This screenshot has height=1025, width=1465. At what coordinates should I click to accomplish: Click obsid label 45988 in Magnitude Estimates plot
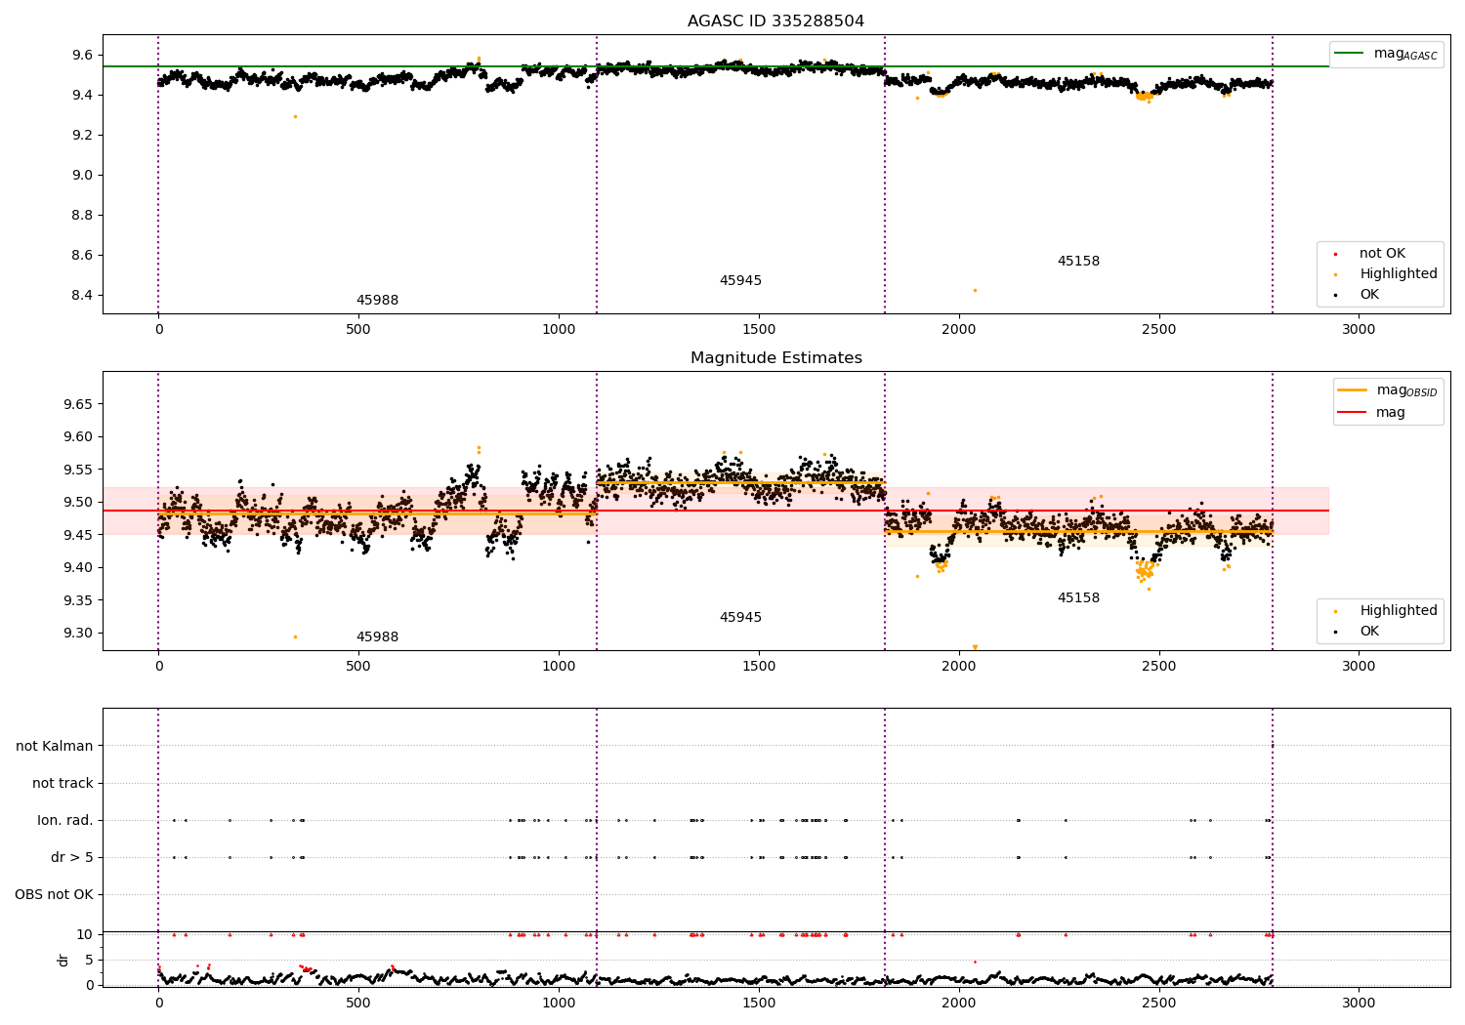(377, 637)
